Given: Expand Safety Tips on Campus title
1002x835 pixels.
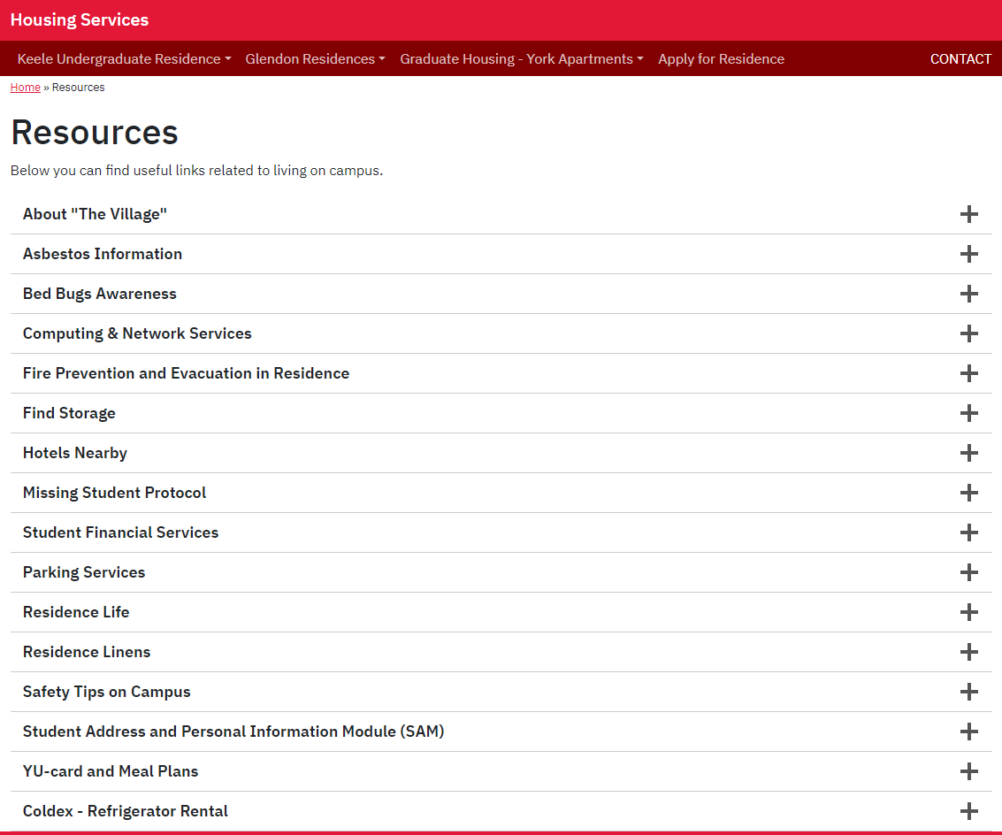Looking at the screenshot, I should click(x=107, y=692).
